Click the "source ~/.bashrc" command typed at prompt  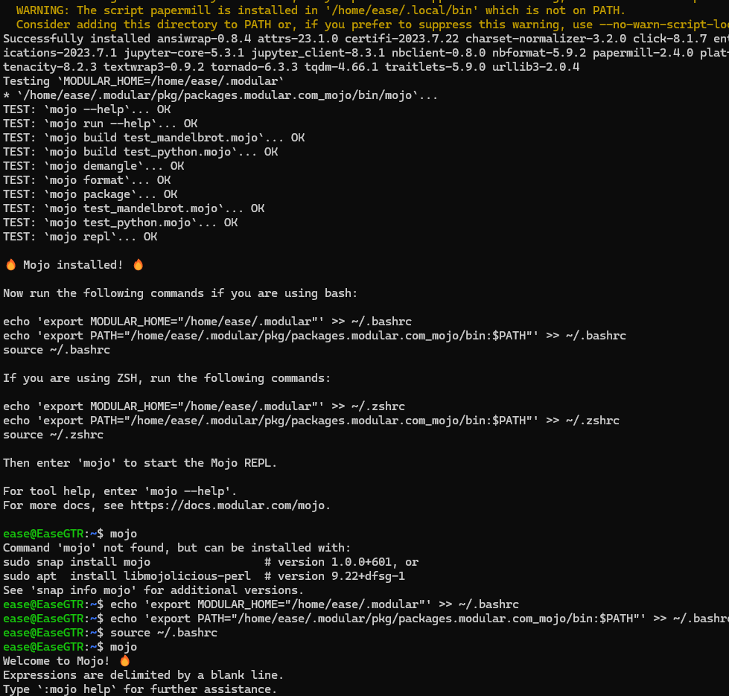coord(163,633)
